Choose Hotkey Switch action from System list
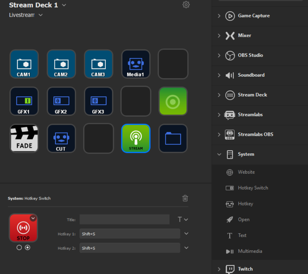308x274 pixels. [x=253, y=188]
